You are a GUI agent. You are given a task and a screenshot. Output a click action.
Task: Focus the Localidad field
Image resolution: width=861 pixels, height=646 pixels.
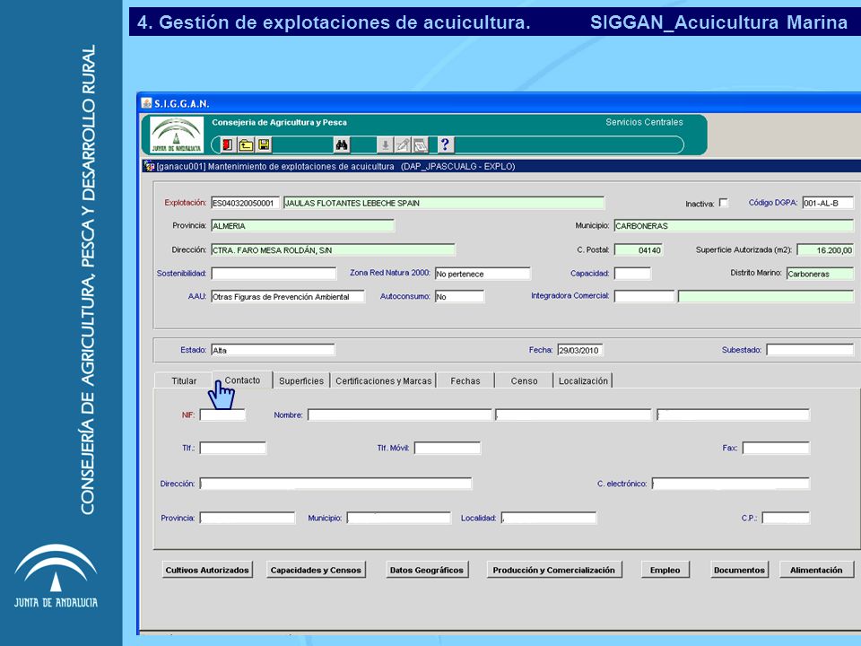pyautogui.click(x=549, y=518)
